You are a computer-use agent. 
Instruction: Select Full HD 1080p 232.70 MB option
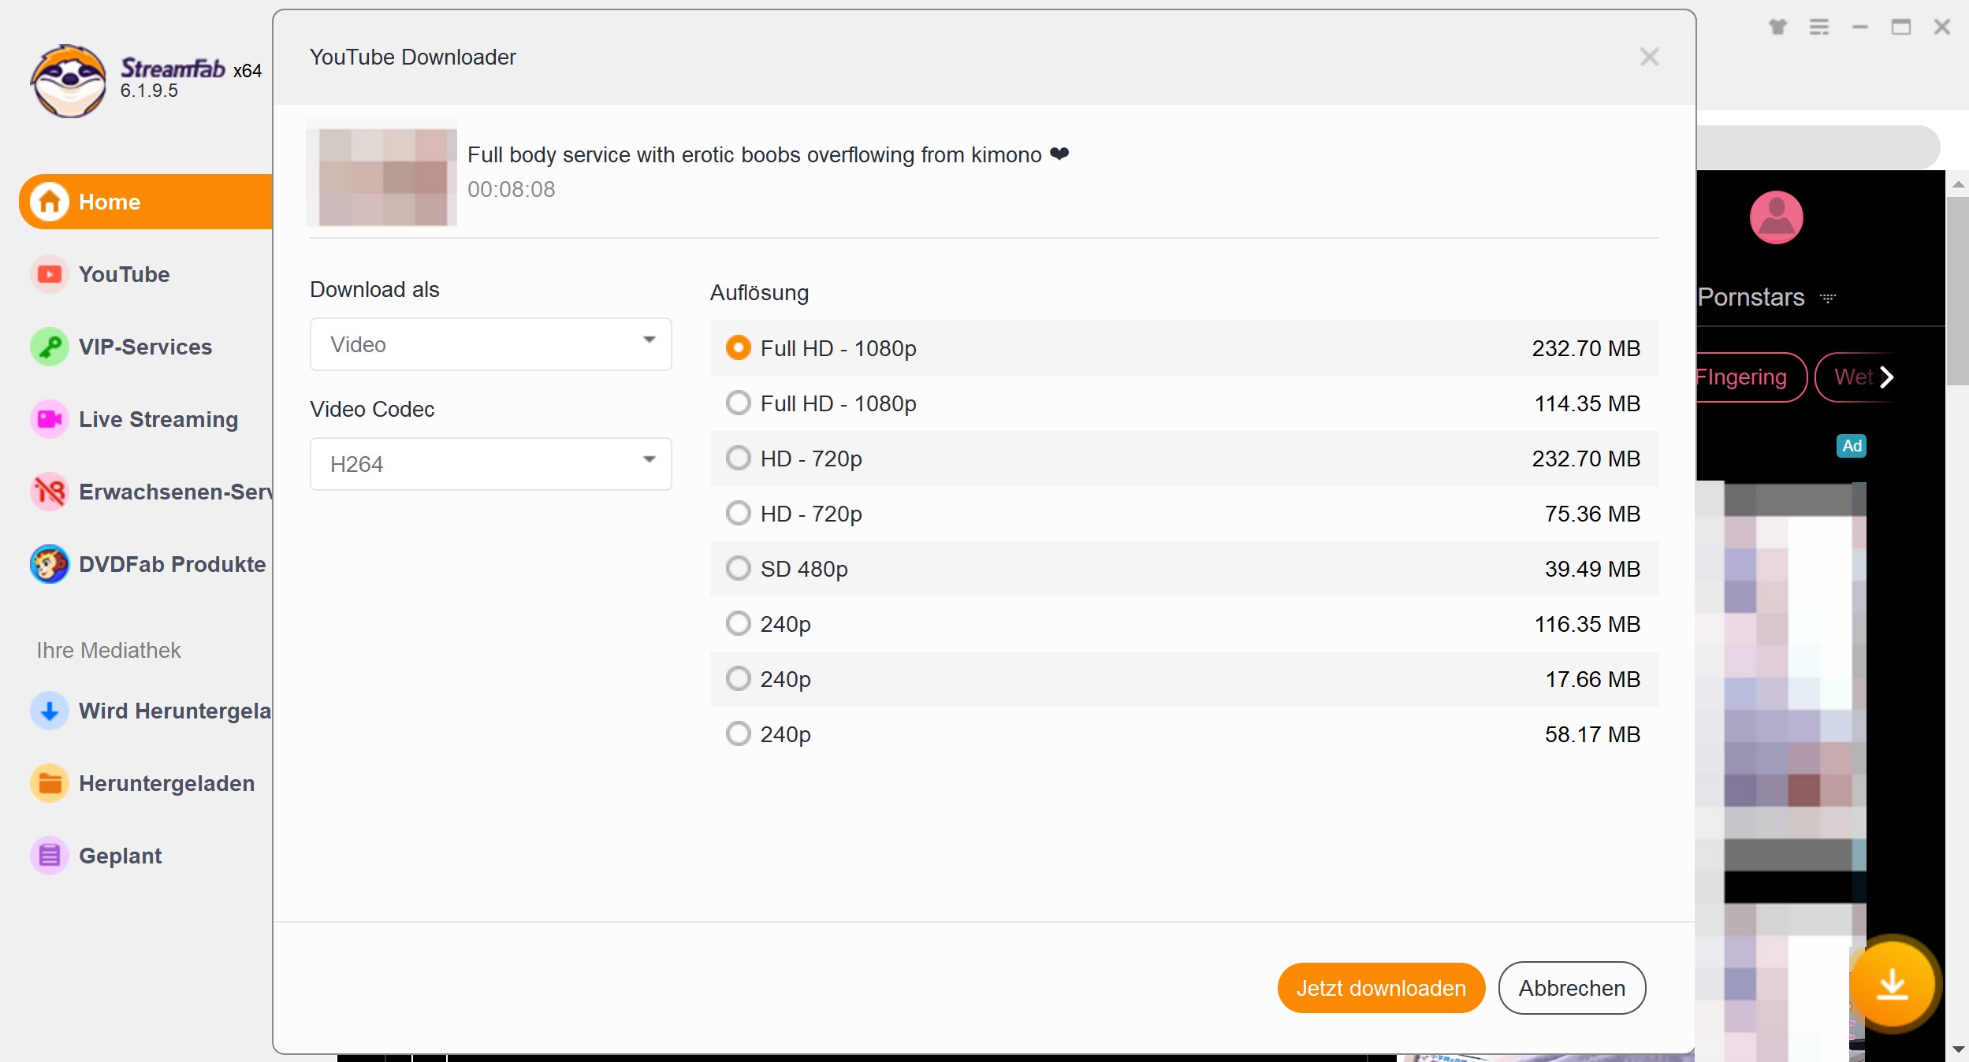(x=736, y=348)
